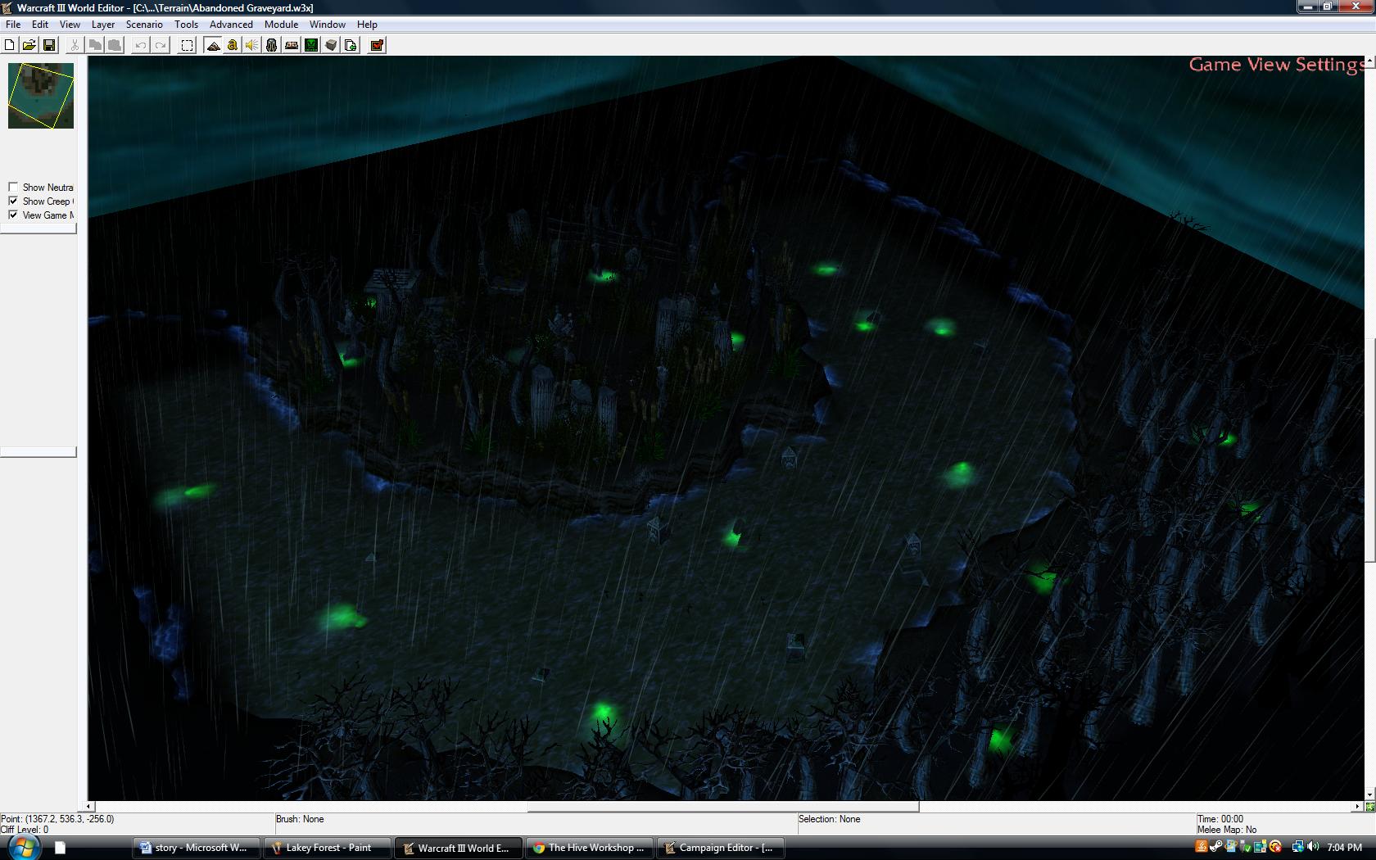The image size is (1376, 860).
Task: Open the Object Manager cube icon
Action: point(331,45)
